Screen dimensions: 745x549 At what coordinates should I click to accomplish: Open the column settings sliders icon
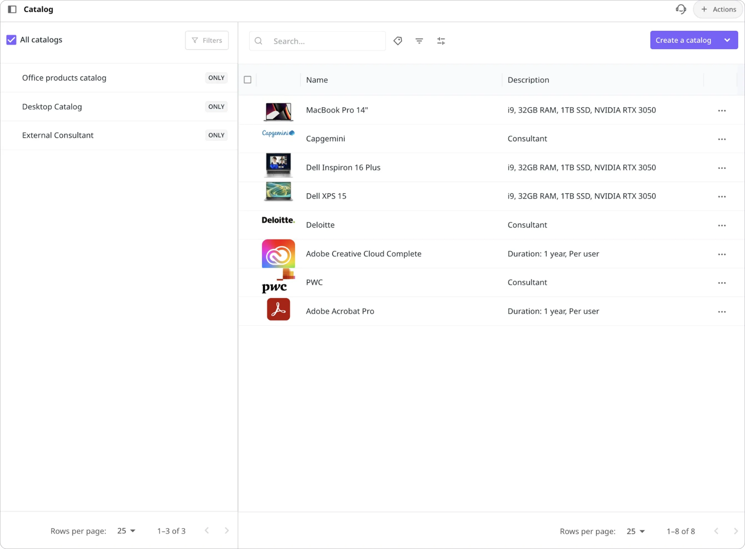pyautogui.click(x=441, y=41)
